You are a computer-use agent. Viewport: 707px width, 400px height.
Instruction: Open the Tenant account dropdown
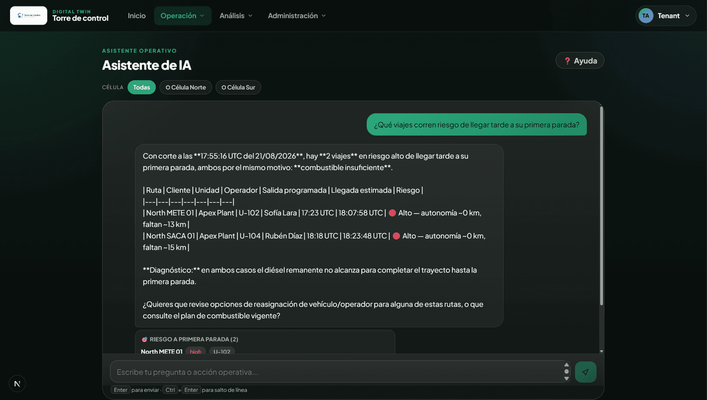pos(666,16)
